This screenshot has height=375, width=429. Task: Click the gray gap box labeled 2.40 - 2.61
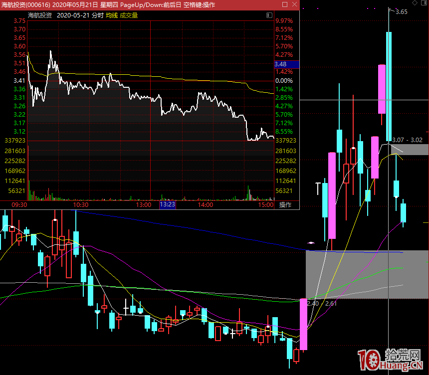click(x=367, y=274)
